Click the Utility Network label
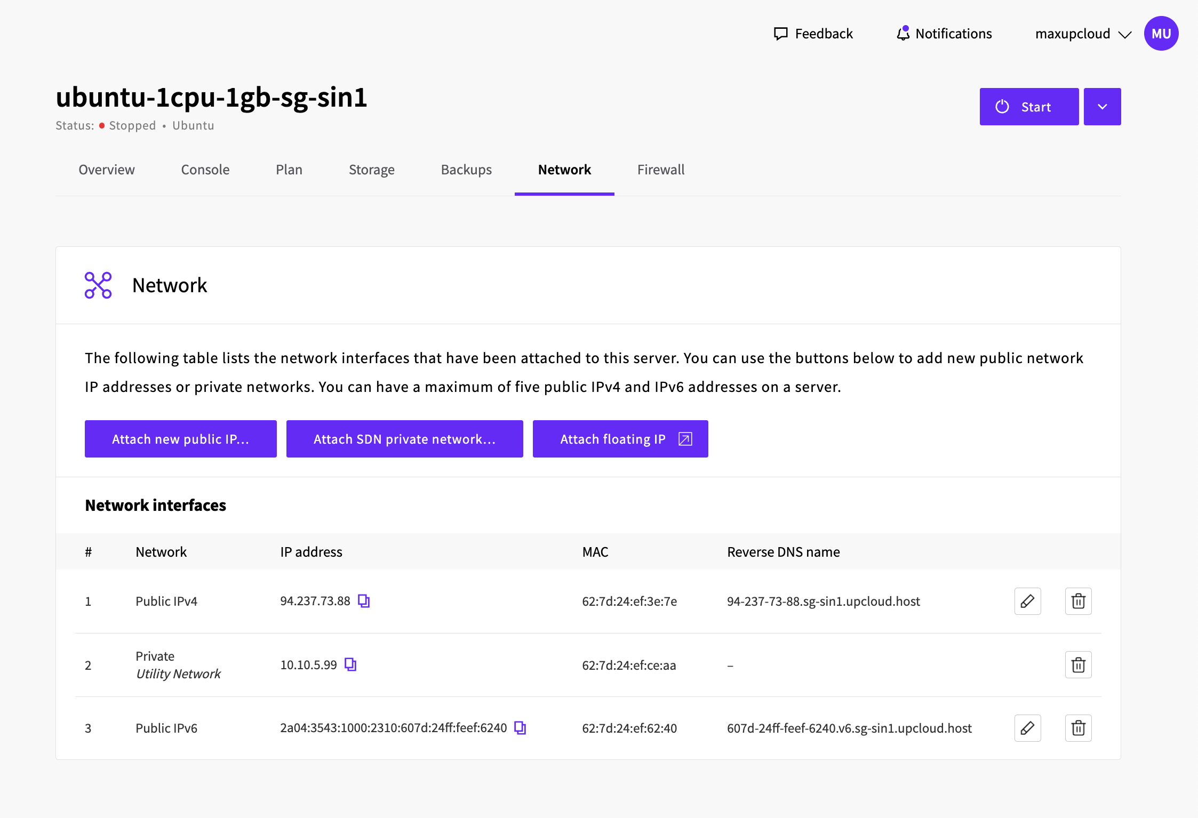The width and height of the screenshot is (1198, 818). [178, 674]
